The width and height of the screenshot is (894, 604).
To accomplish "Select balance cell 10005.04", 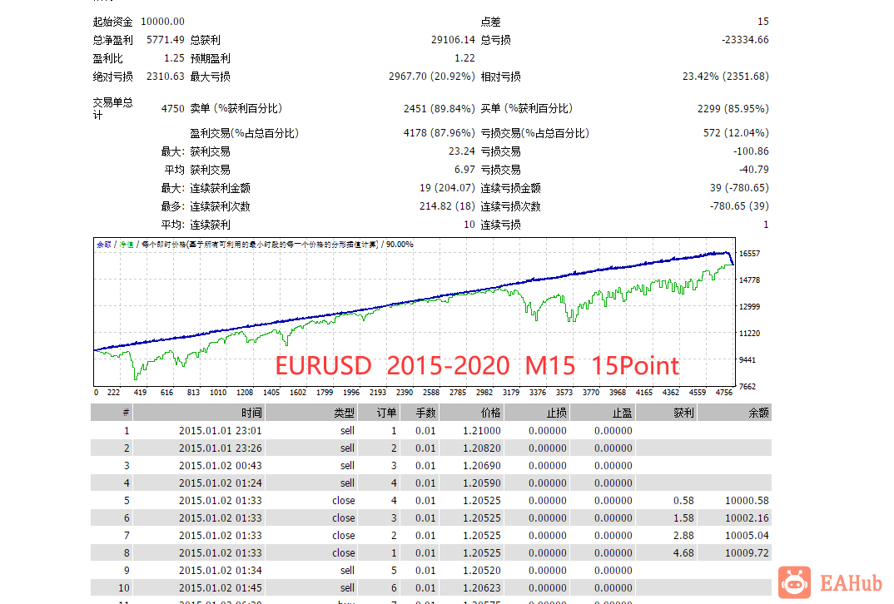I will tap(747, 536).
